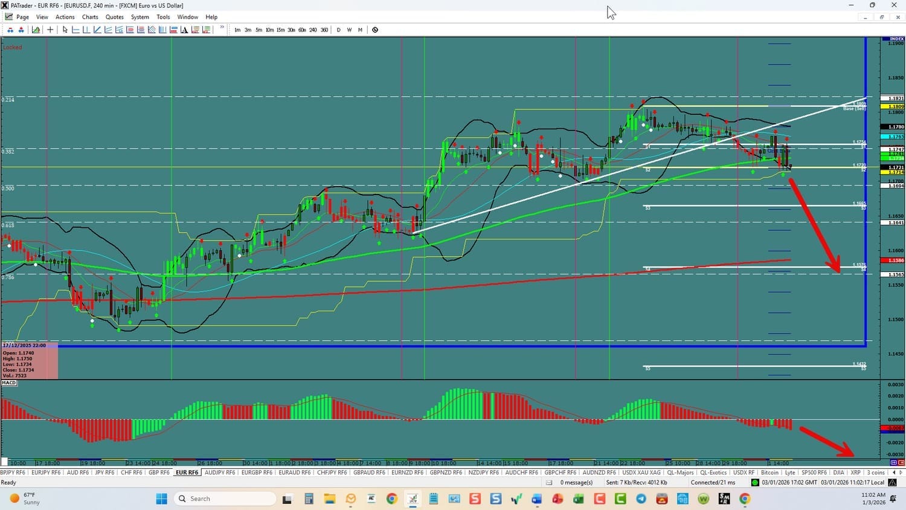Select the horizontal line drawing tool
Screen dimensions: 906x510
(75, 30)
